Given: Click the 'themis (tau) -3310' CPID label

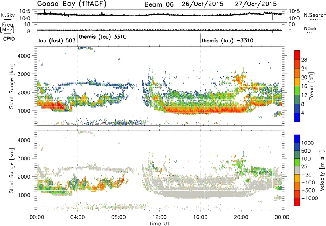Looking at the screenshot, I should coord(227,40).
